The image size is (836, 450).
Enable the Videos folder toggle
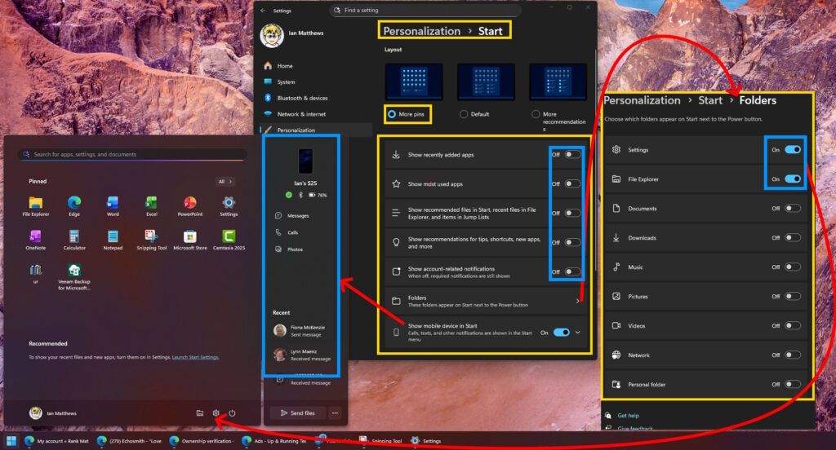[x=793, y=325]
